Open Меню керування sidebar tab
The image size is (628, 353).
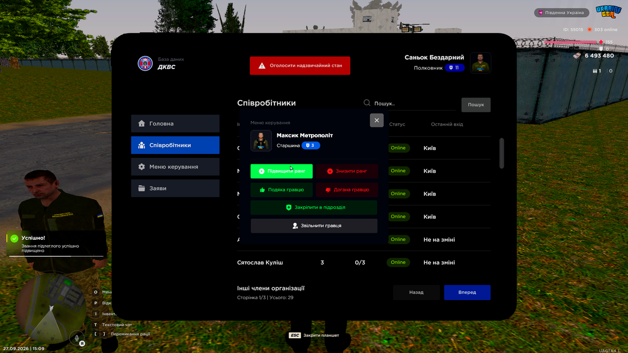point(175,167)
